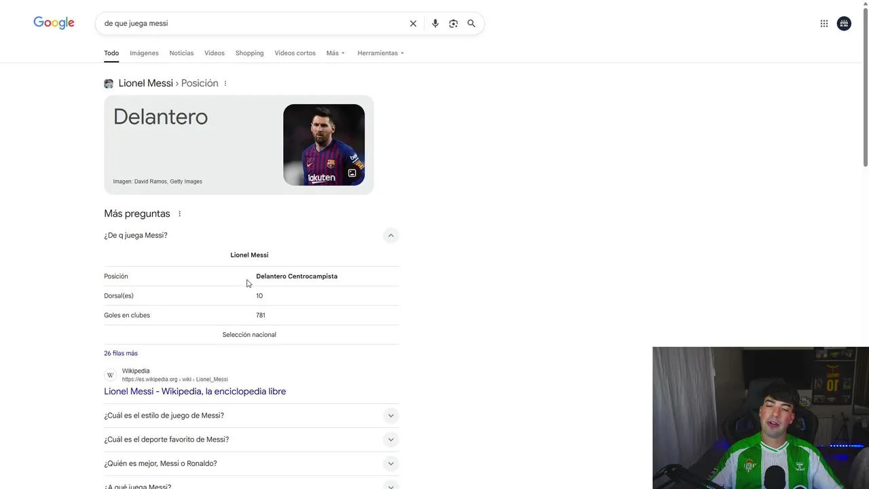Click the bold Lionel Messi table title
The image size is (869, 489).
[x=249, y=255]
